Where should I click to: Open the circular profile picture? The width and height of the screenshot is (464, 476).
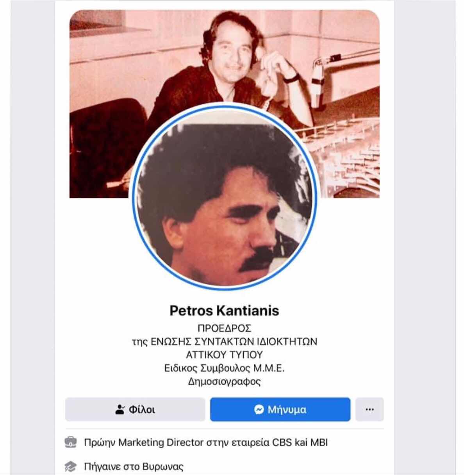[225, 197]
